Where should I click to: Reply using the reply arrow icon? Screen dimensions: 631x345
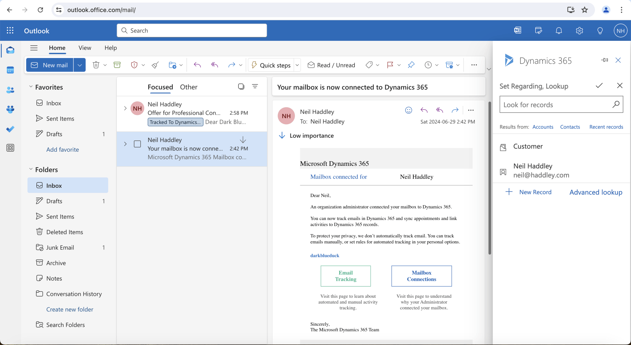(424, 110)
